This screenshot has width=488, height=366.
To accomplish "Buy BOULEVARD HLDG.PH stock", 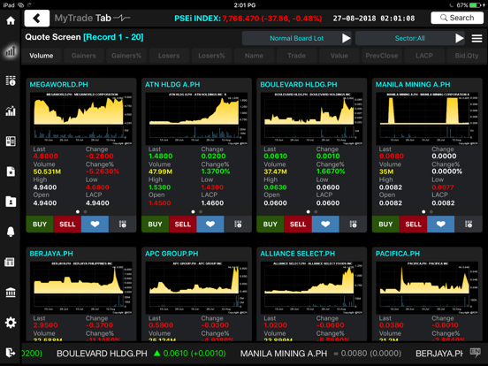I will (271, 224).
